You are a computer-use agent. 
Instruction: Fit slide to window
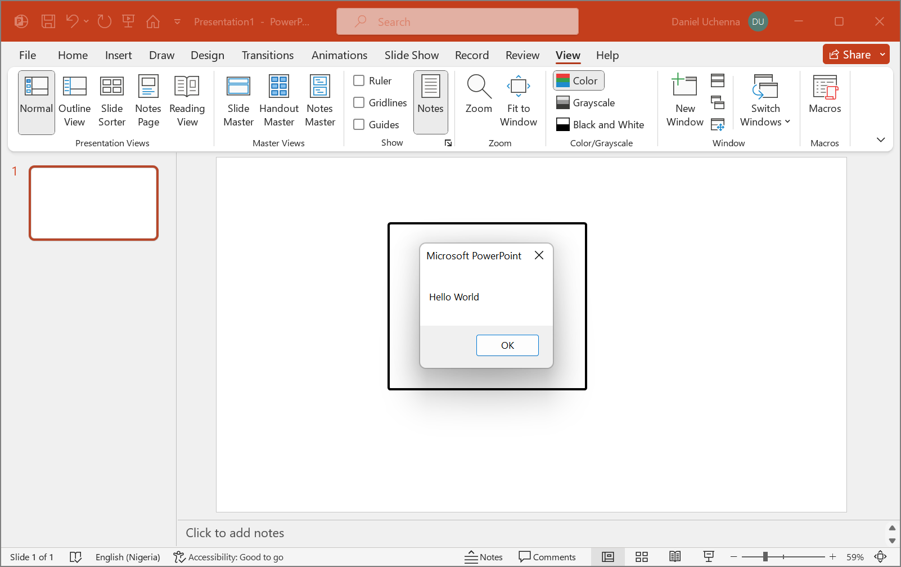tap(518, 102)
